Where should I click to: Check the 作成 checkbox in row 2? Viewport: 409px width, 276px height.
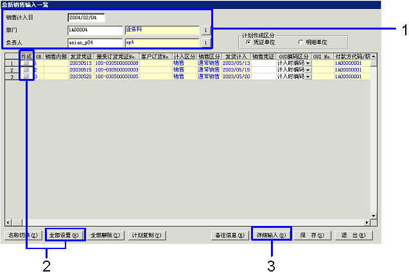coord(26,70)
